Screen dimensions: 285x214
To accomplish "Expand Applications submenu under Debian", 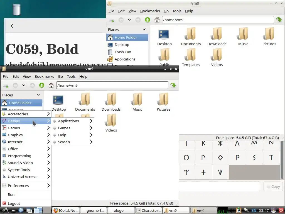I will tap(73, 121).
